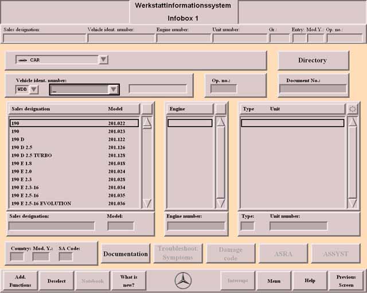Focus the Document No. input field

click(313, 89)
